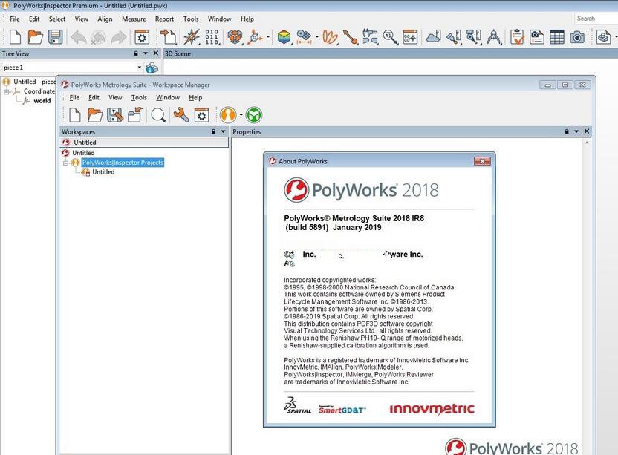The height and width of the screenshot is (455, 618).
Task: Select the probe device with ruler icon
Action: [454, 37]
